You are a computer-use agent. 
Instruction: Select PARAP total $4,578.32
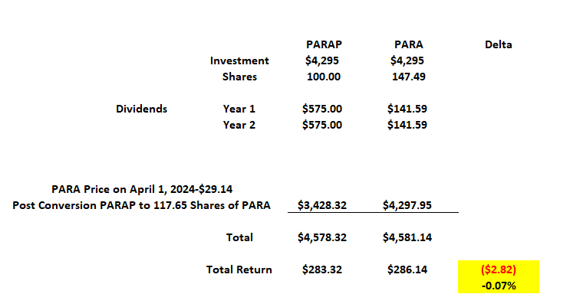pyautogui.click(x=322, y=237)
